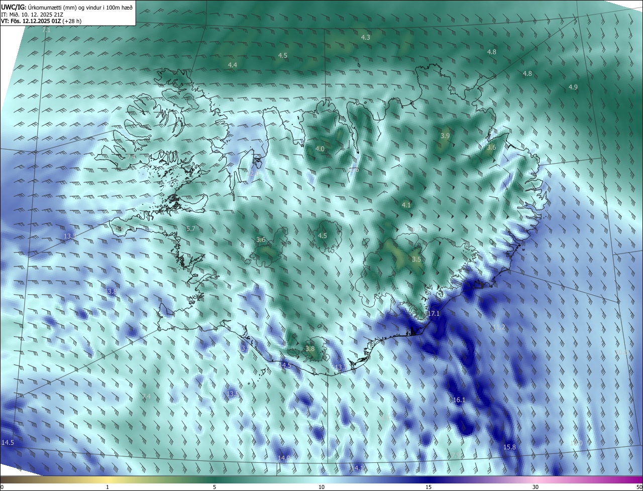This screenshot has height=491, width=643.
Task: Click the 1 tick on the color scale
Action: (x=108, y=487)
